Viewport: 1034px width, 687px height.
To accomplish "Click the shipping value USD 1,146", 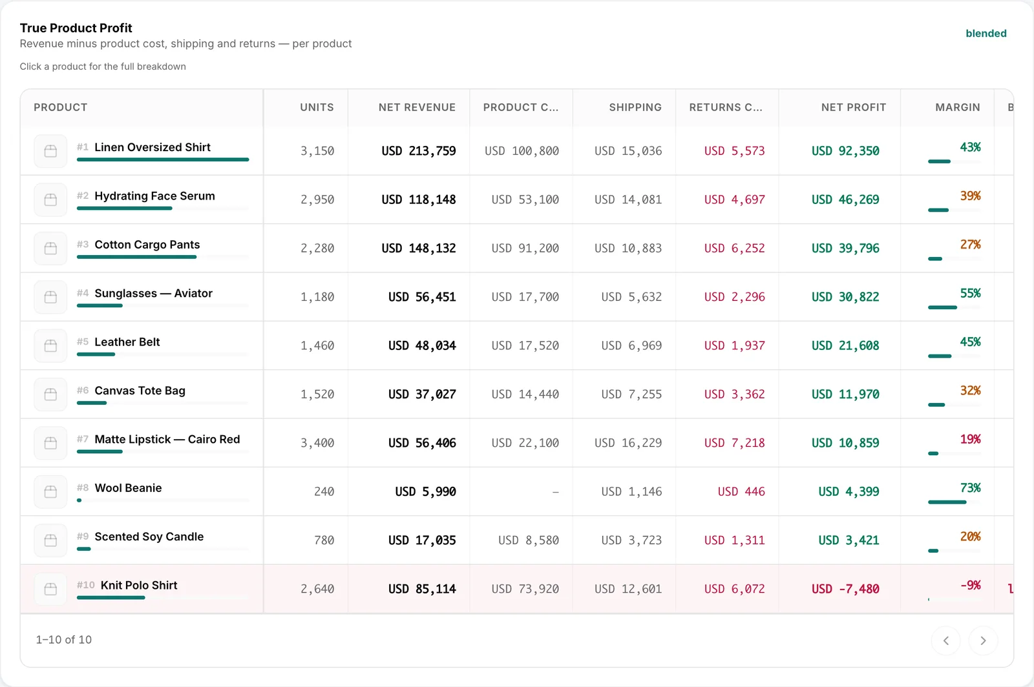I will click(631, 492).
